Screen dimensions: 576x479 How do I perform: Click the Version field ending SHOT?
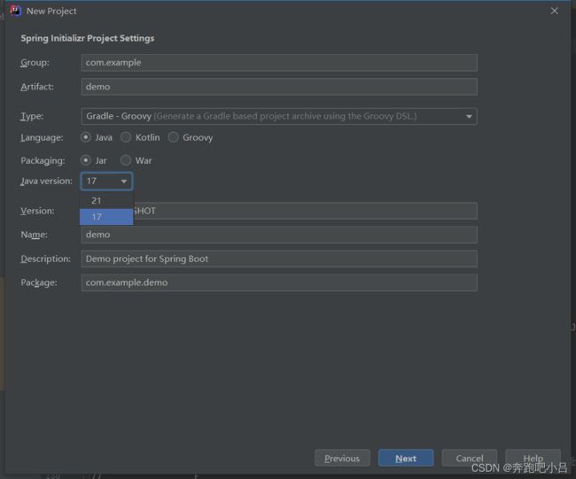(306, 211)
